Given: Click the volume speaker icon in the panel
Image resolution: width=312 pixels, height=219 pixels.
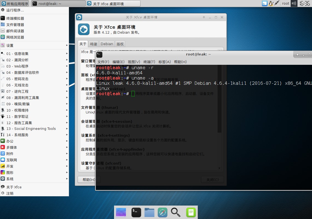Looking at the screenshot, I should [294, 3].
